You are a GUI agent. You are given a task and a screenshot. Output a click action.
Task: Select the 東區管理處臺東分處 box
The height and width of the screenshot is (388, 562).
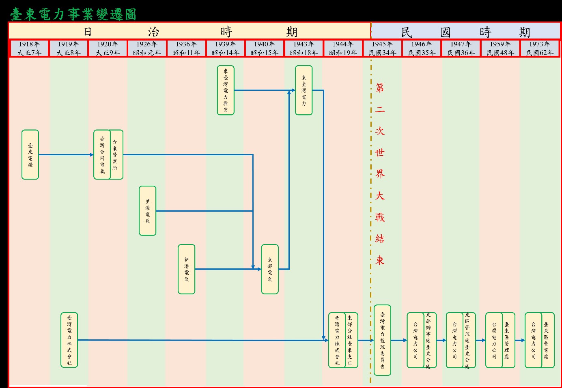tap(469, 340)
